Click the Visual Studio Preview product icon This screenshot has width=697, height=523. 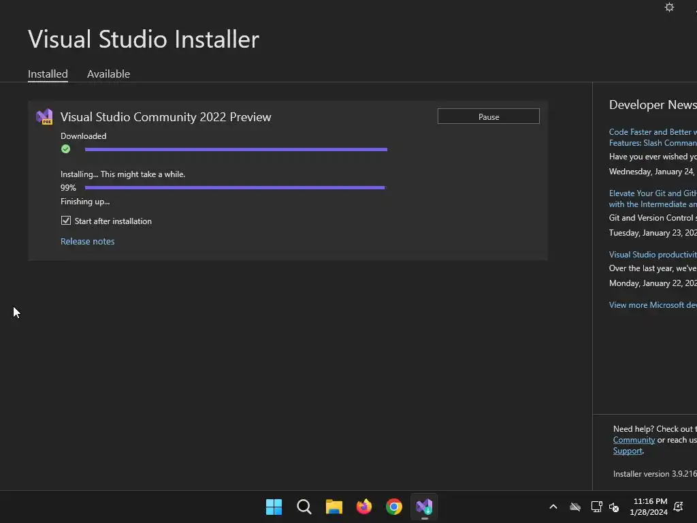coord(44,116)
